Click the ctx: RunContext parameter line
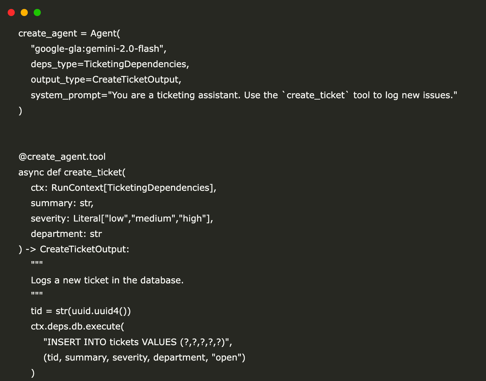The height and width of the screenshot is (381, 486). pos(123,188)
